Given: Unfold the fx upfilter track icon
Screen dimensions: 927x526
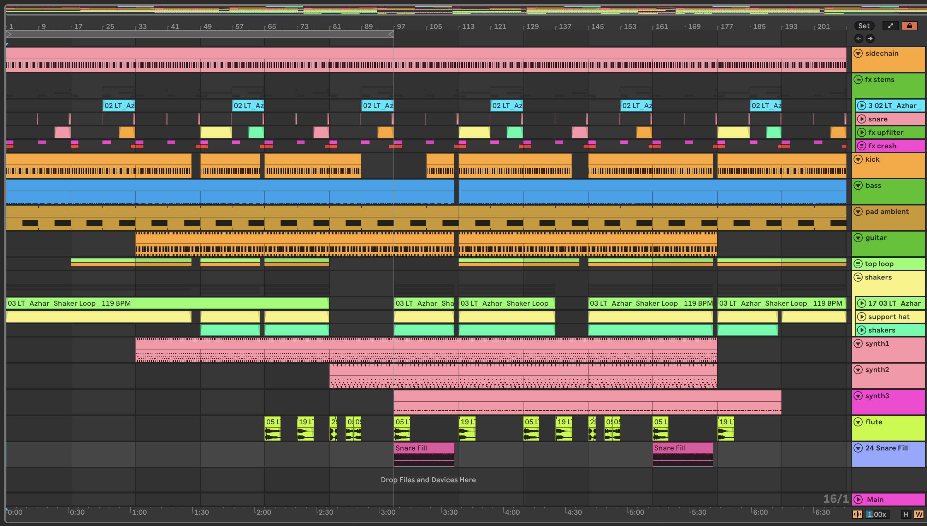Looking at the screenshot, I should point(862,132).
